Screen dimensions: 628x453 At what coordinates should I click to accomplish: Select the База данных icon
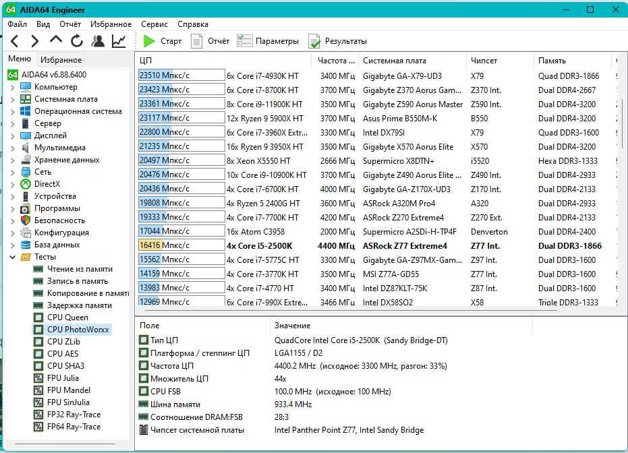26,245
